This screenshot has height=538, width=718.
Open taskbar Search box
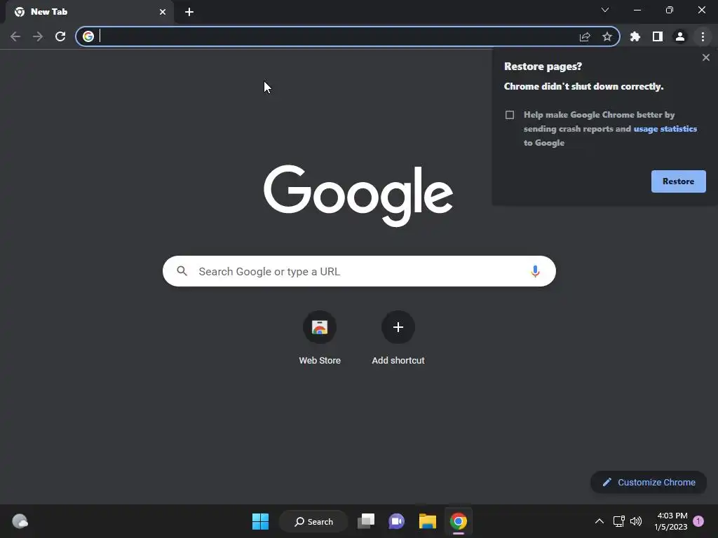click(x=313, y=521)
